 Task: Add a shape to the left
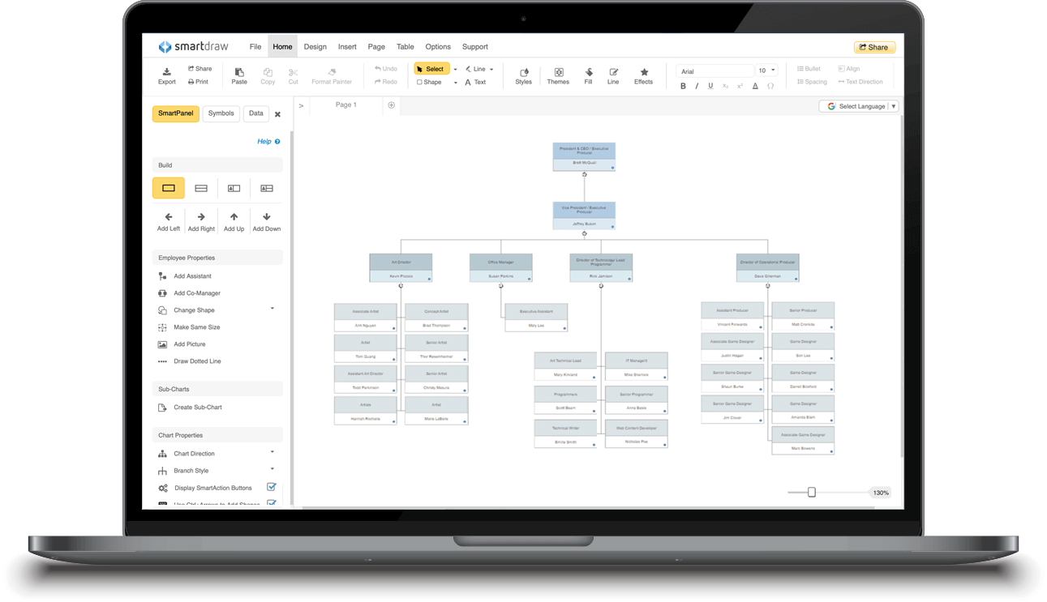169,222
